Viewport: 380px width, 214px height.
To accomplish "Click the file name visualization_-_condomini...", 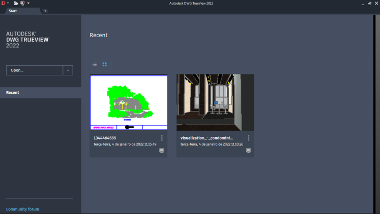I will click(207, 138).
